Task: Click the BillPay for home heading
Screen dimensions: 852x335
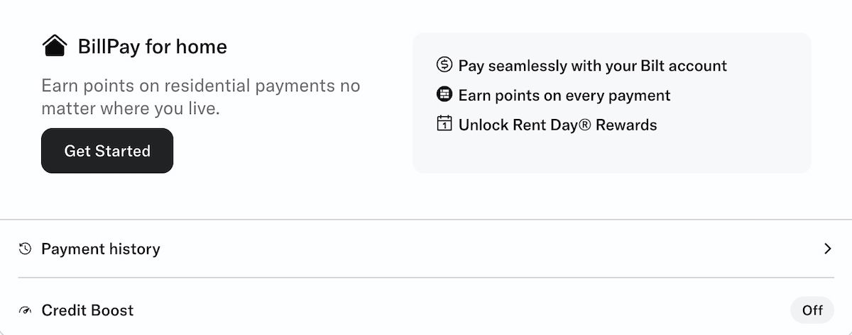Action: point(153,47)
